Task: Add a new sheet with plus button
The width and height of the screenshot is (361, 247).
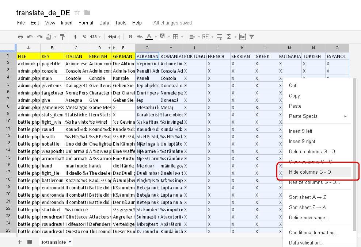Action: [20, 242]
